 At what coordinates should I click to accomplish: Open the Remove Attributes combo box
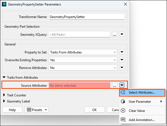point(83,68)
